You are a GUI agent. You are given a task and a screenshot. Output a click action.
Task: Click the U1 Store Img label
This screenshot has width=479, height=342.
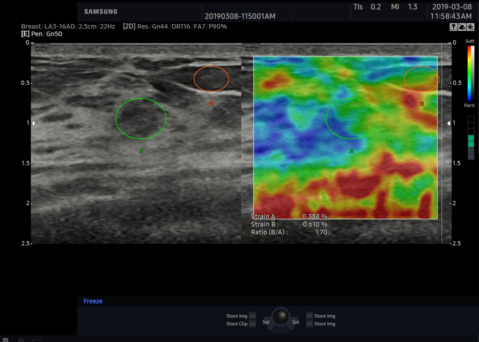coord(325,316)
